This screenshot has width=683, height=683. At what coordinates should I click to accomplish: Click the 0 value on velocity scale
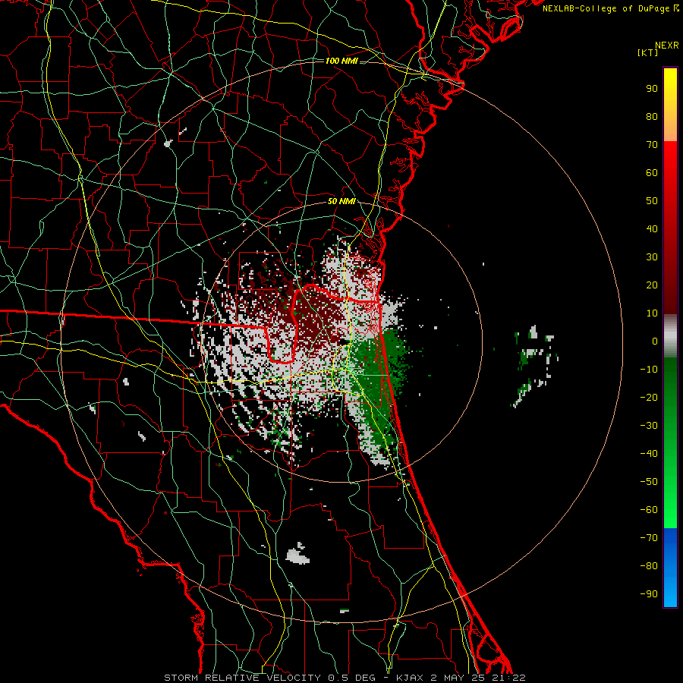pos(655,341)
